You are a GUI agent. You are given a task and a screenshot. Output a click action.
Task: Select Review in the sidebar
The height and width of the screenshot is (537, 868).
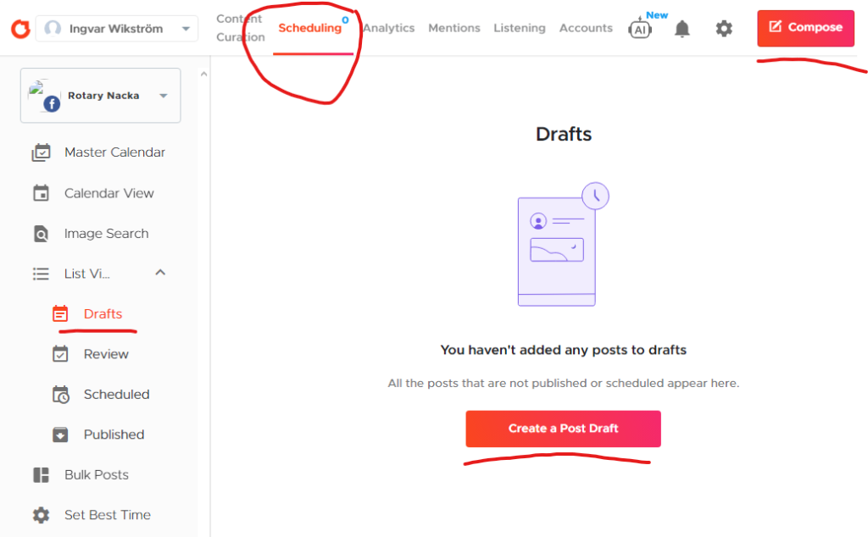coord(106,354)
